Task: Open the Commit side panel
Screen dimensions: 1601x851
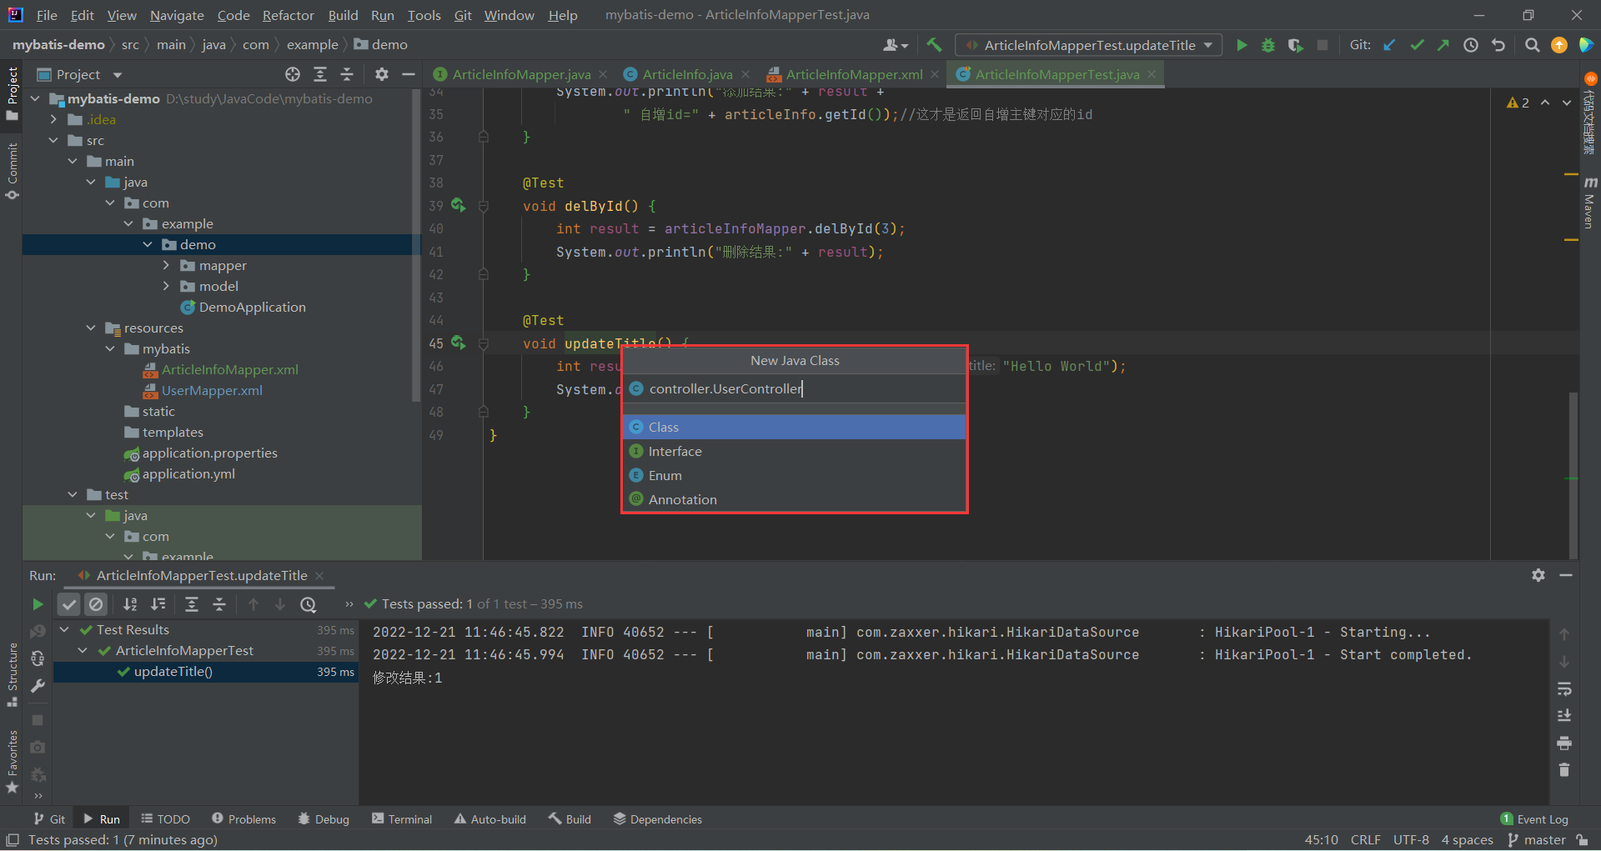Action: 12,172
